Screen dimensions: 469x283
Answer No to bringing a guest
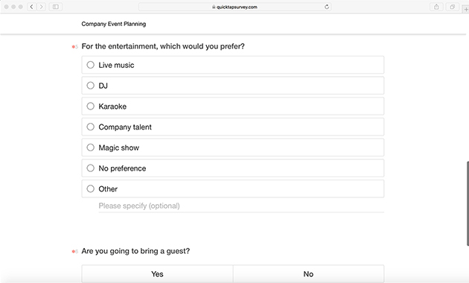pyautogui.click(x=308, y=274)
